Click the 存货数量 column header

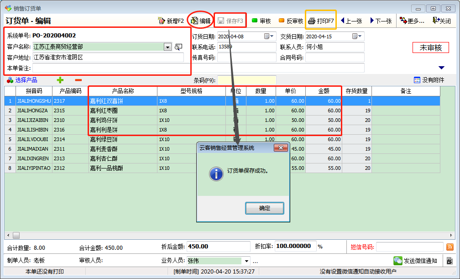[357, 91]
